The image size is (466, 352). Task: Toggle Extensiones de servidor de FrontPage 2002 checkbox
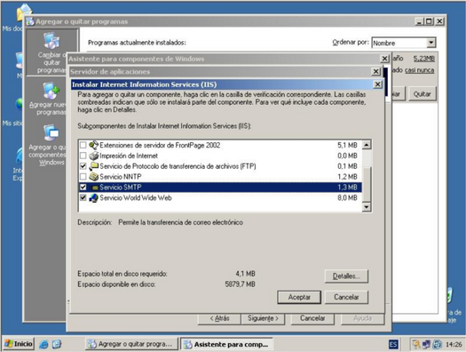(x=83, y=145)
